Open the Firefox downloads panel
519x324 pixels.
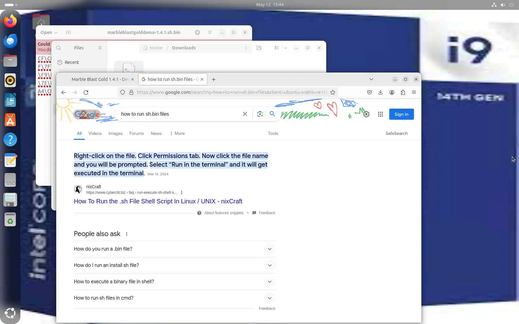[x=381, y=92]
